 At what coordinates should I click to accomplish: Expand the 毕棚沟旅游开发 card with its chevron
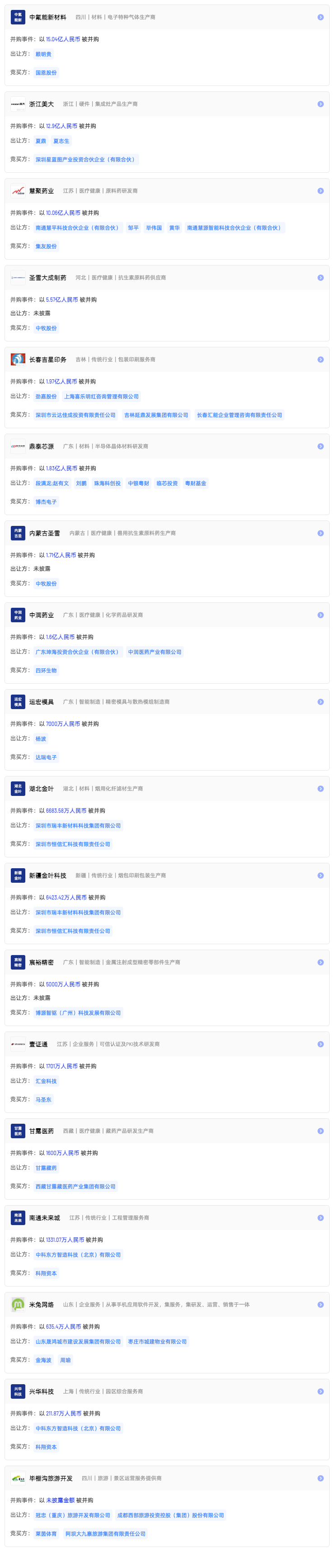click(x=320, y=1478)
